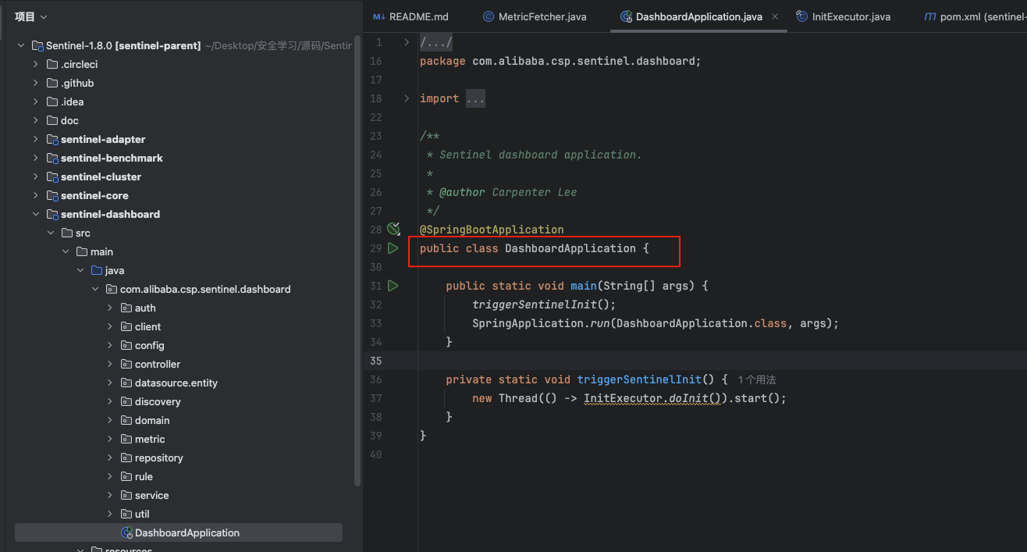Screen dimensions: 1027x552
Task: Select the repository package icon
Action: (126, 458)
